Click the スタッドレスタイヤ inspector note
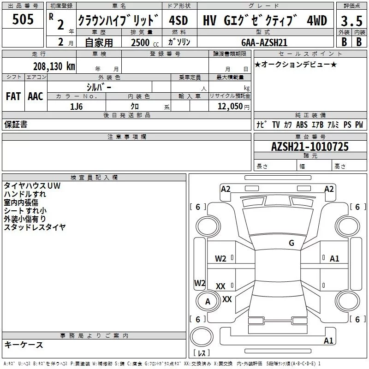Screen dimensions: 369x369 coord(35,227)
